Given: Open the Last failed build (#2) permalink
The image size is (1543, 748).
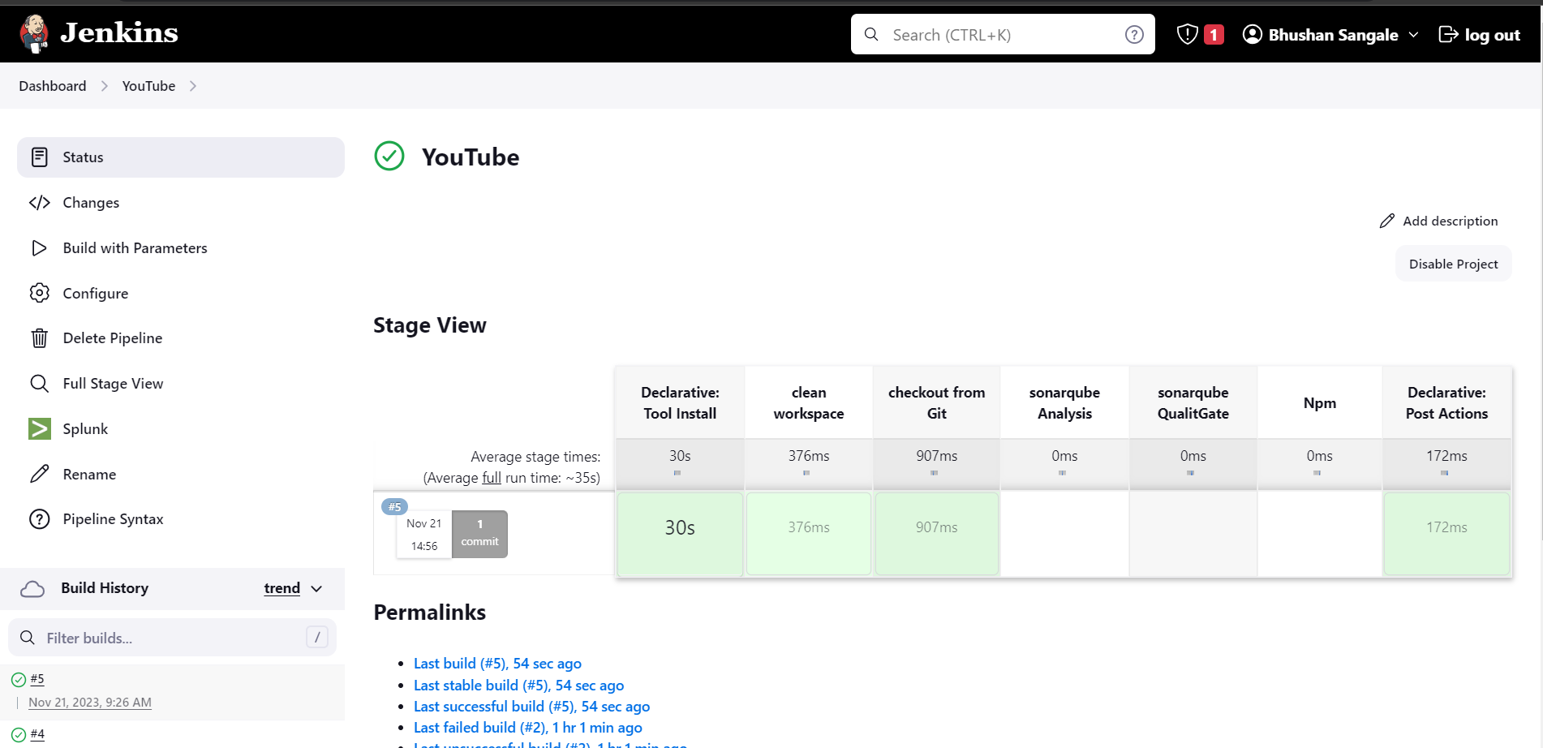Looking at the screenshot, I should pyautogui.click(x=527, y=728).
